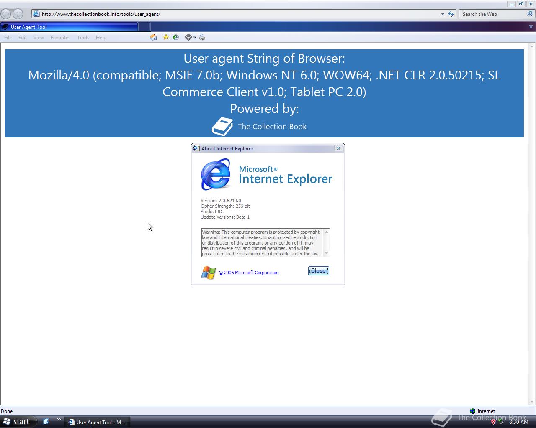
Task: Click the network connection tray icon
Action: (x=501, y=422)
